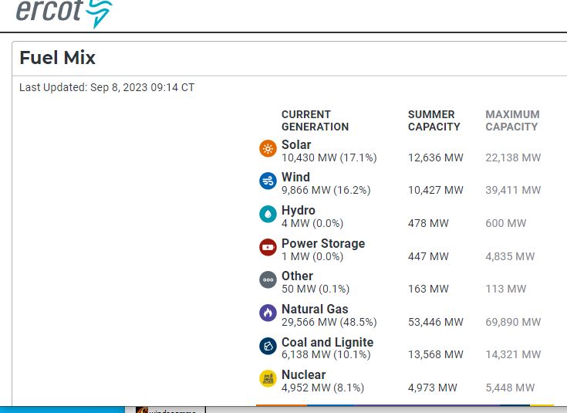Click the Fuel Mix heading
Viewport: 567px width, 413px height.
57,58
